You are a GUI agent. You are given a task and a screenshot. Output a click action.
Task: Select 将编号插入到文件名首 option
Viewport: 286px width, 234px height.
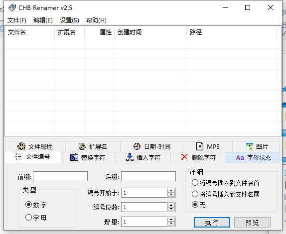[195, 183]
